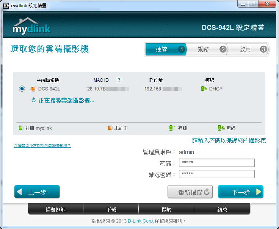Click the green mydlink registered legend icon
Viewport: 279px width, 229px height.
(x=20, y=128)
